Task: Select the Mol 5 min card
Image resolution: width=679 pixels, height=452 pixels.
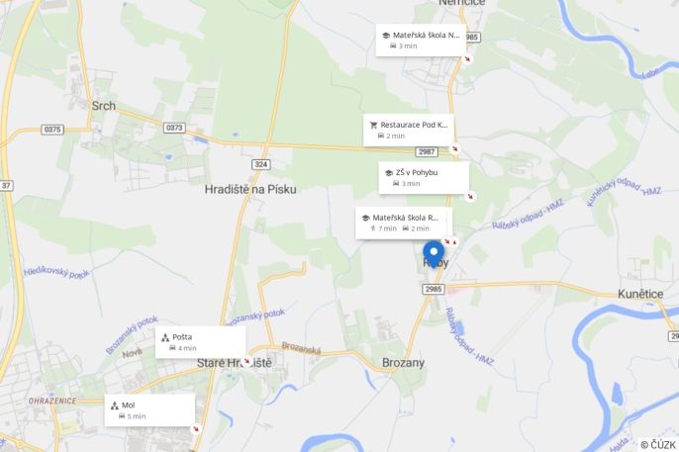Action: tap(149, 410)
